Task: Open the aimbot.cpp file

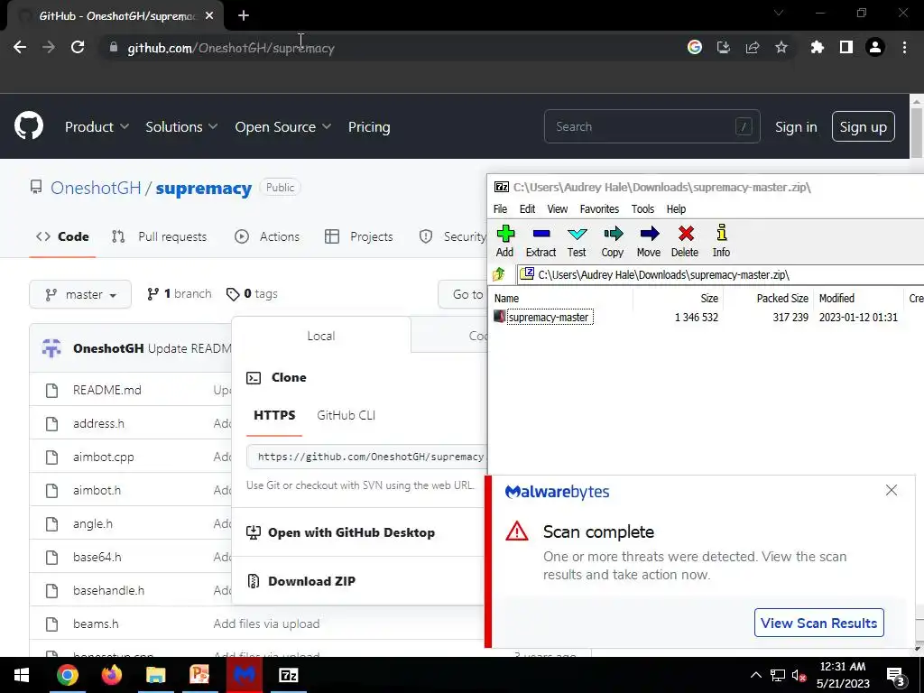Action: point(104,457)
